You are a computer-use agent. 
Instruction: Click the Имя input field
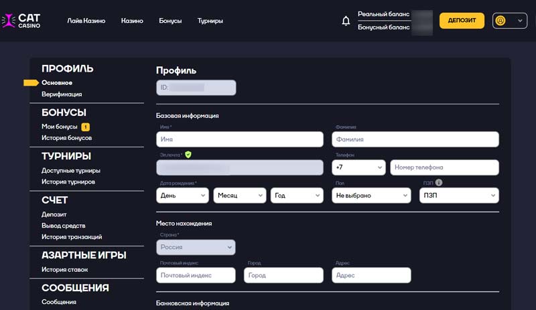[240, 139]
